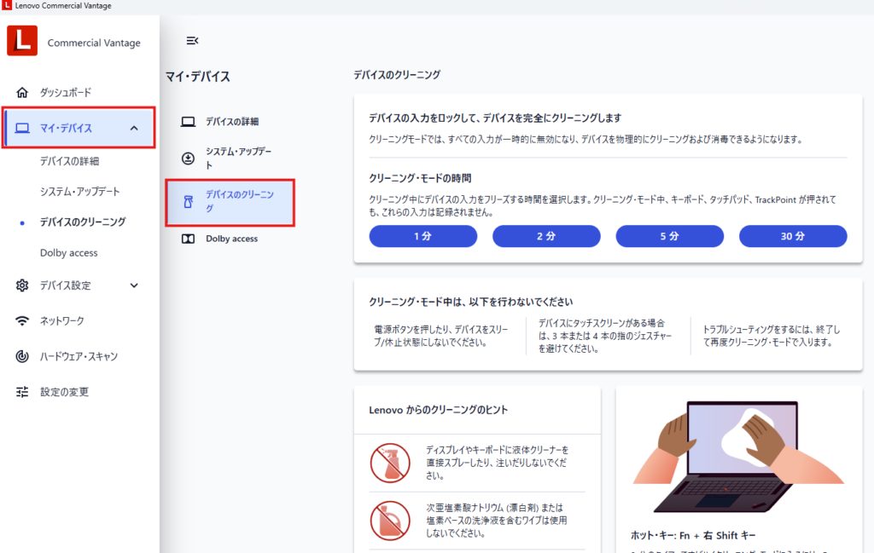Choose the 30分 cleaning duration
The width and height of the screenshot is (874, 553).
pos(792,236)
